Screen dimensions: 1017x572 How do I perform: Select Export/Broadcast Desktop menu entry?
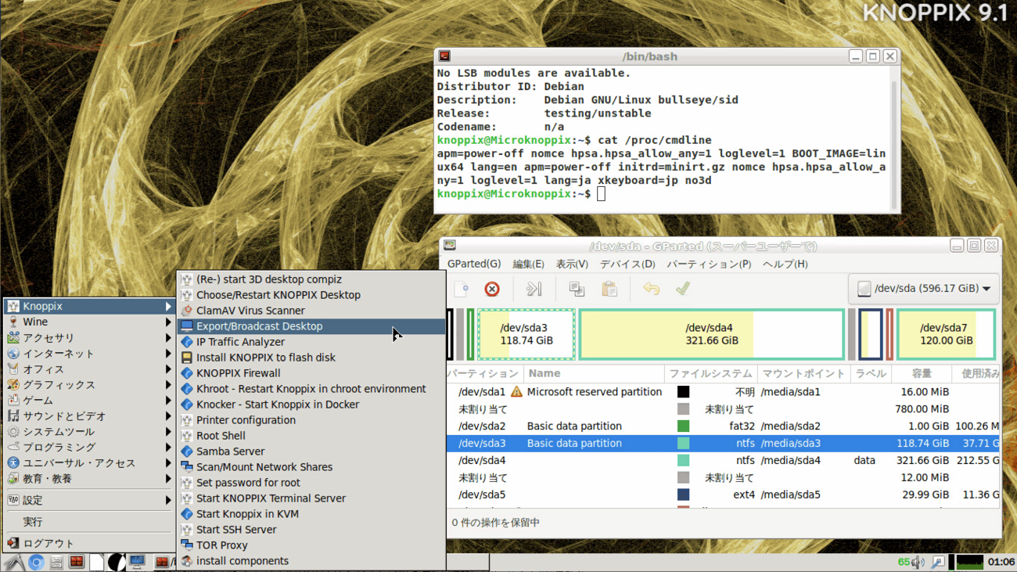point(259,326)
